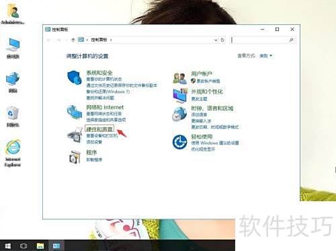Image resolution: width=336 pixels, height=251 pixels.
Task: Click the change date, time or number formats link
Action: point(215,127)
